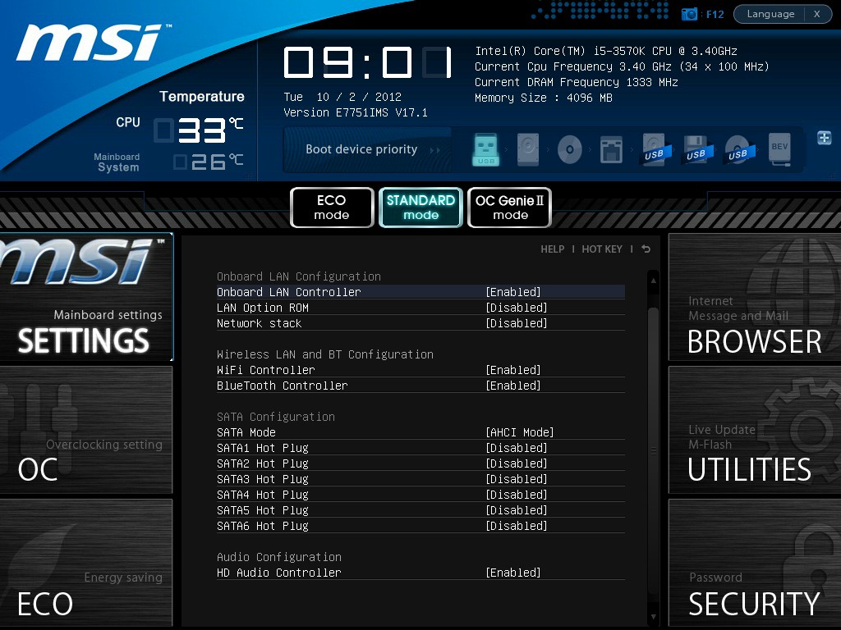Click the F12 screenshot camera icon

690,14
